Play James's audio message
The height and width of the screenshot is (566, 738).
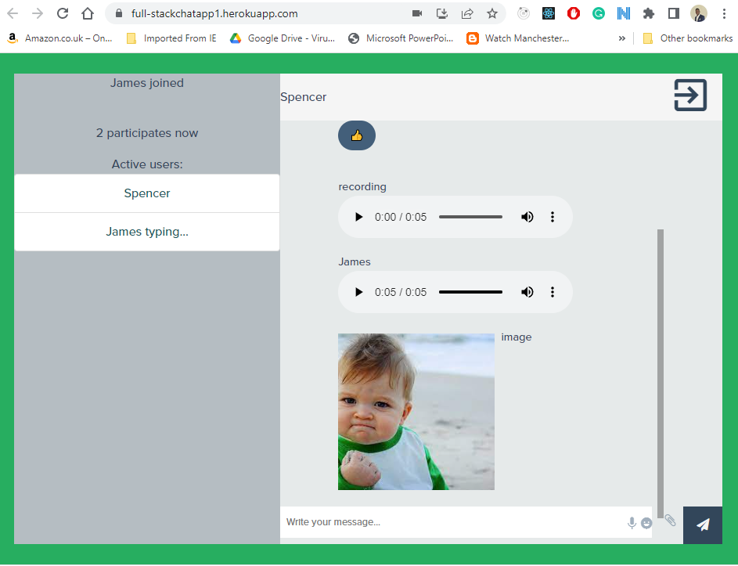(358, 293)
